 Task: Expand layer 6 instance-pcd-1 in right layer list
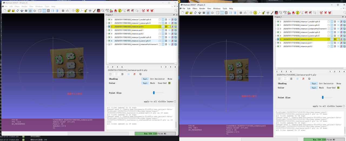pos(276,43)
